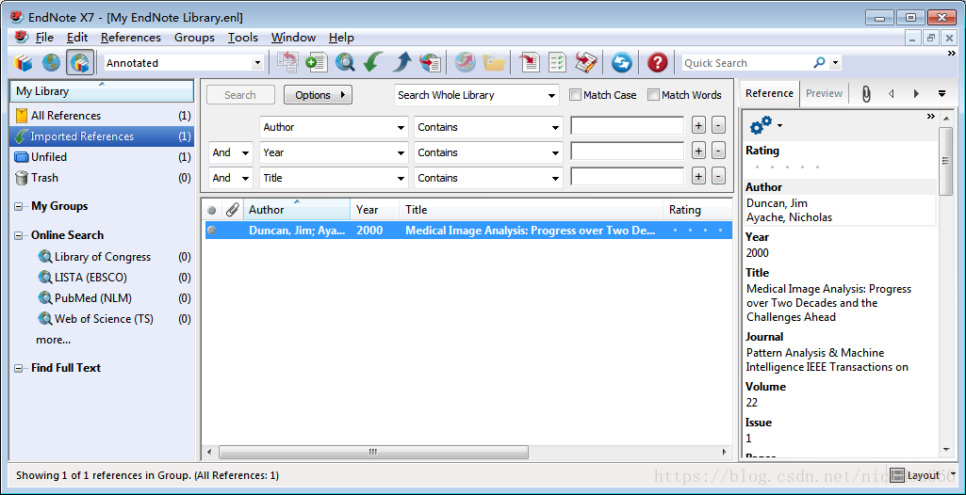Open the Year field dropdown
The height and width of the screenshot is (495, 966).
point(401,153)
